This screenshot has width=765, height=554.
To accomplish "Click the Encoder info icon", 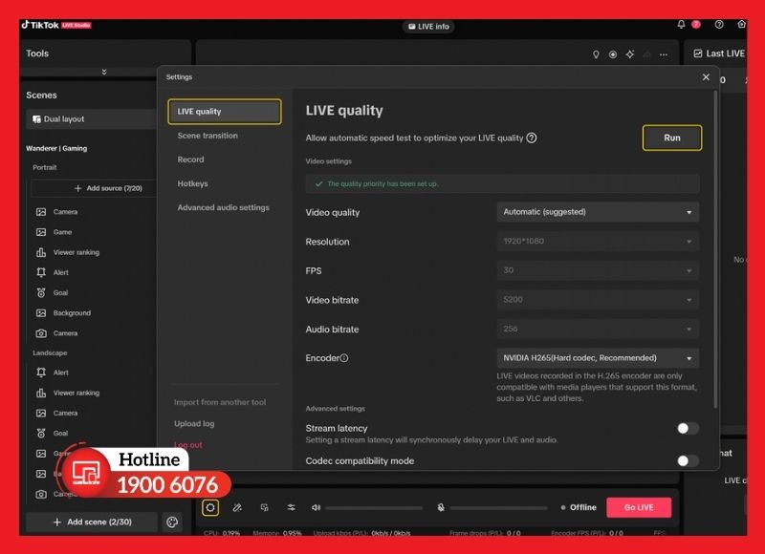I will tap(344, 358).
